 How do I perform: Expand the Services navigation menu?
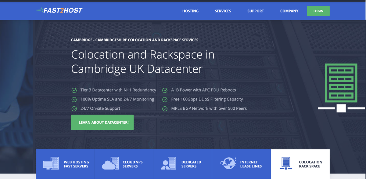pos(223,11)
